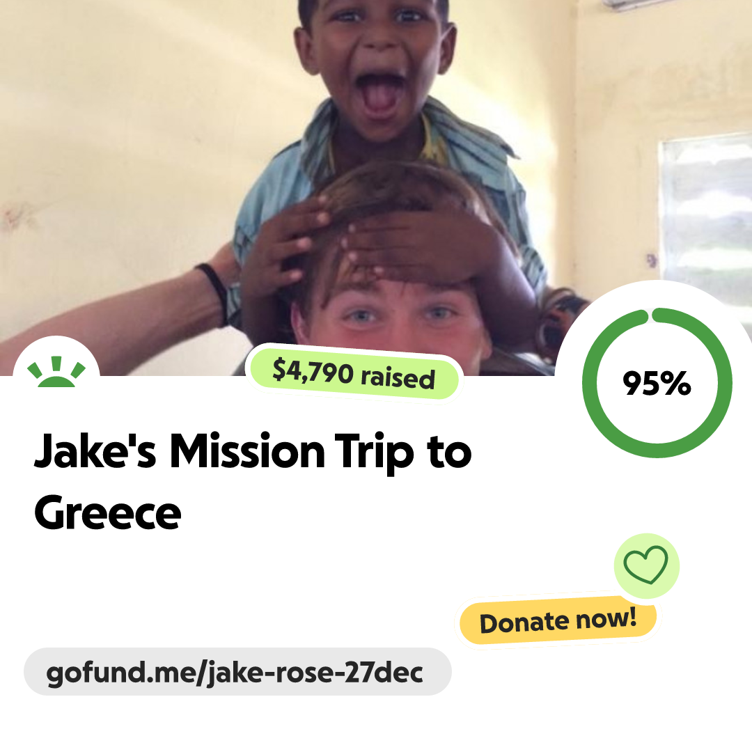Click the word Jake's in the title
Screen dimensions: 752x752
pyautogui.click(x=95, y=451)
